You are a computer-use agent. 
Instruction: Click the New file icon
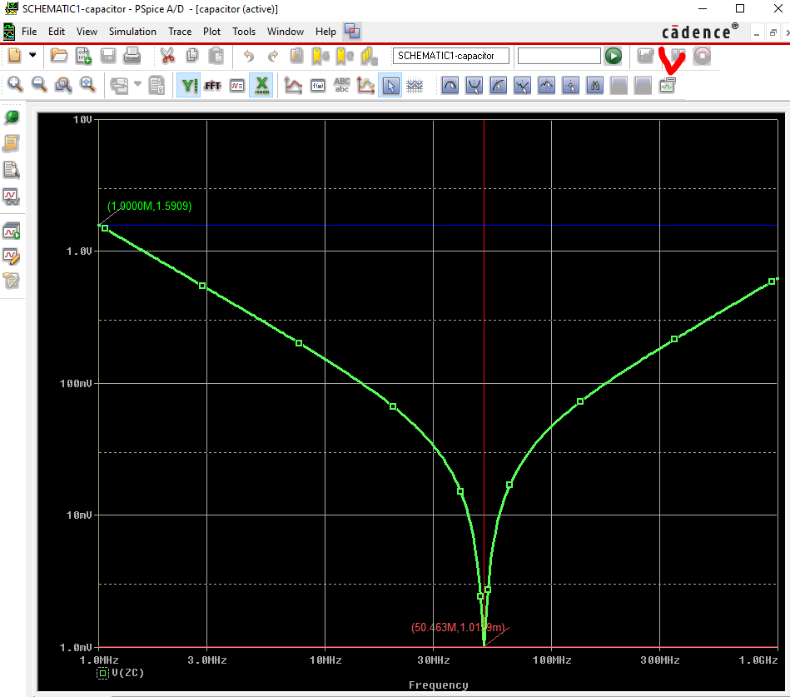tap(15, 56)
